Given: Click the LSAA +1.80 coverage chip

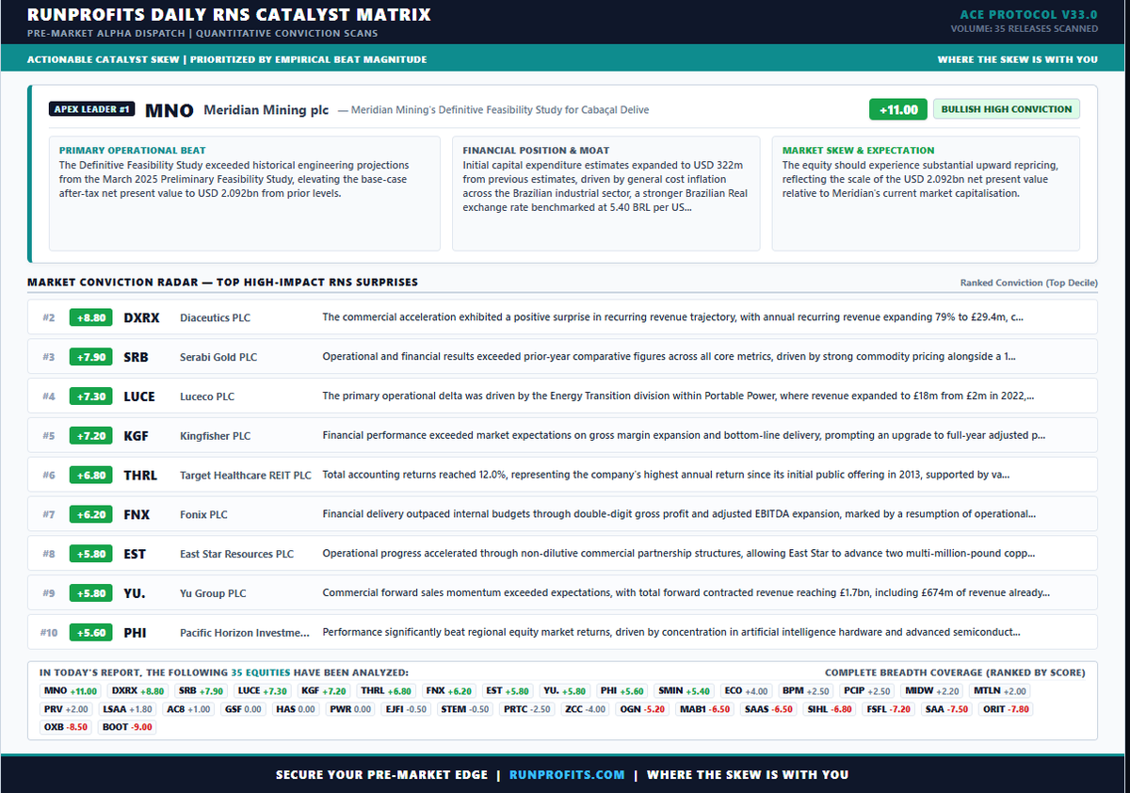Looking at the screenshot, I should [127, 709].
